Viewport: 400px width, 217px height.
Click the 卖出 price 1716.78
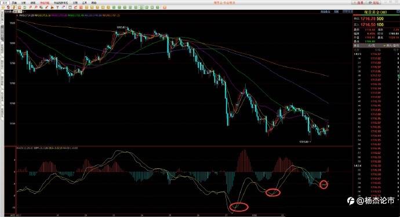(x=368, y=19)
